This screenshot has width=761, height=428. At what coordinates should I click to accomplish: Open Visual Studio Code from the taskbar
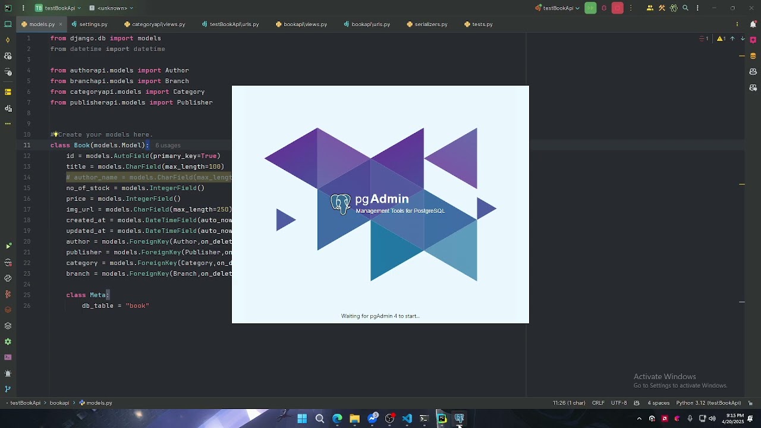click(407, 419)
